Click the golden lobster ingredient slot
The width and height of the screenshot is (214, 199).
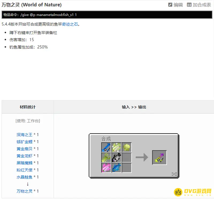pos(106,158)
